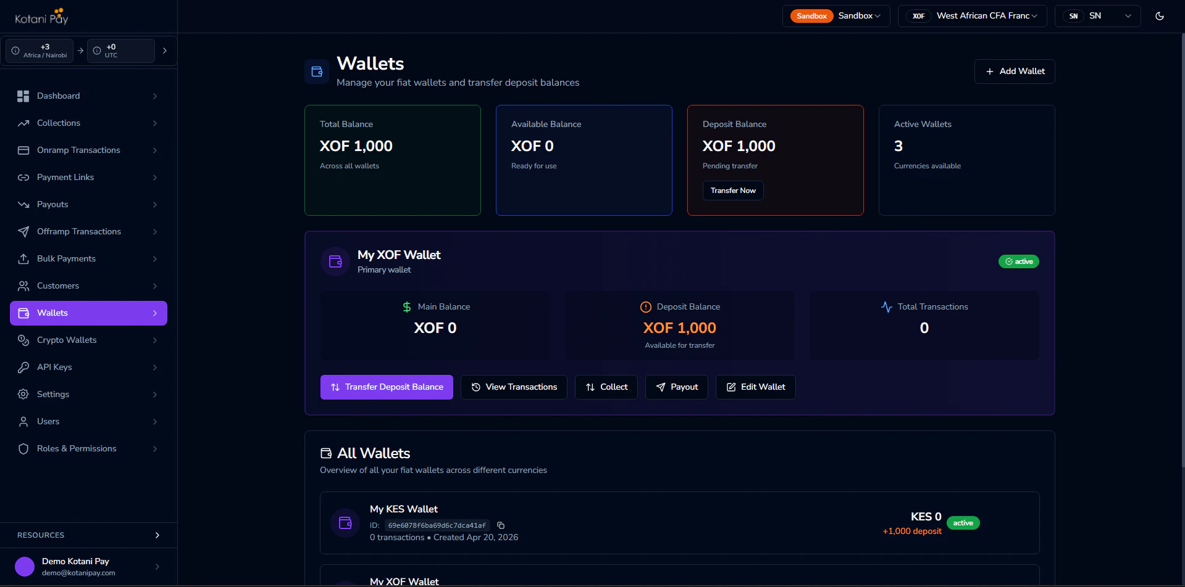Image resolution: width=1185 pixels, height=587 pixels.
Task: Open the Roles & Permissions menu item
Action: (x=76, y=448)
